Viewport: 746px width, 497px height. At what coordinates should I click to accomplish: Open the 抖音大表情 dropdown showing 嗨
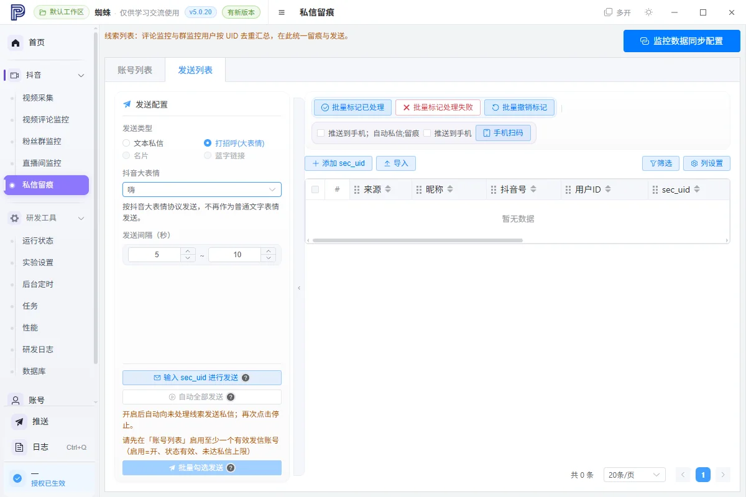point(202,189)
